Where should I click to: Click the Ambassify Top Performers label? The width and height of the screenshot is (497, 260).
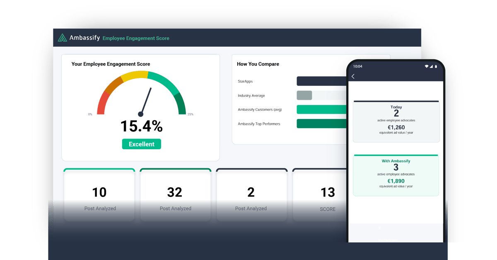[x=259, y=124]
